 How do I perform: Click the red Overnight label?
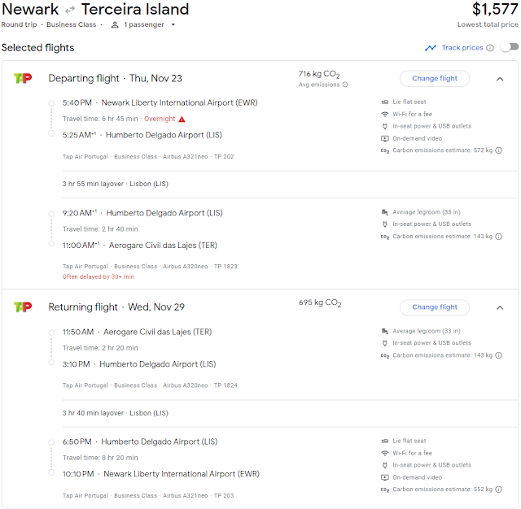pyautogui.click(x=160, y=119)
